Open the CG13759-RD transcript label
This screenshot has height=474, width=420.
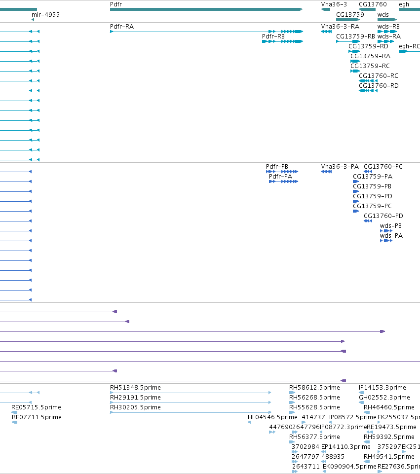[368, 46]
